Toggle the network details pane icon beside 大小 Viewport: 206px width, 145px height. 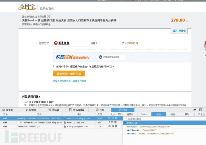119,114
